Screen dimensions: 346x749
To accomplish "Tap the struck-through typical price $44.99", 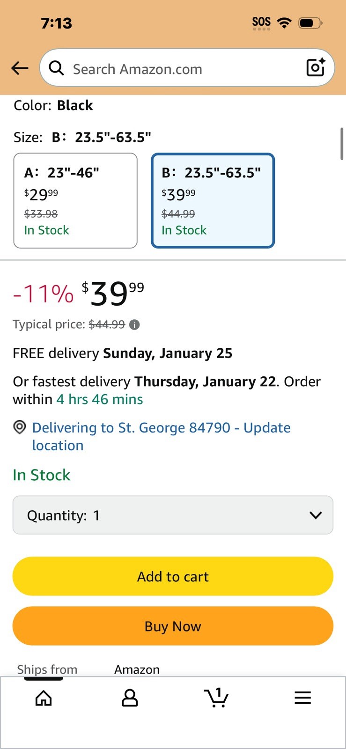I will [x=107, y=325].
